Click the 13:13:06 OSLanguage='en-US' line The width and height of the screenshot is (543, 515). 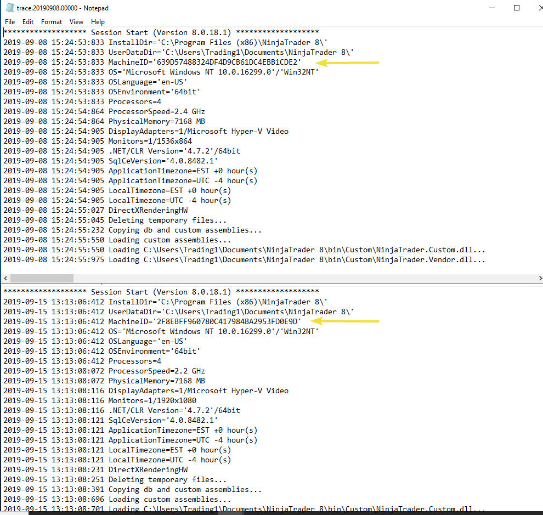click(95, 342)
